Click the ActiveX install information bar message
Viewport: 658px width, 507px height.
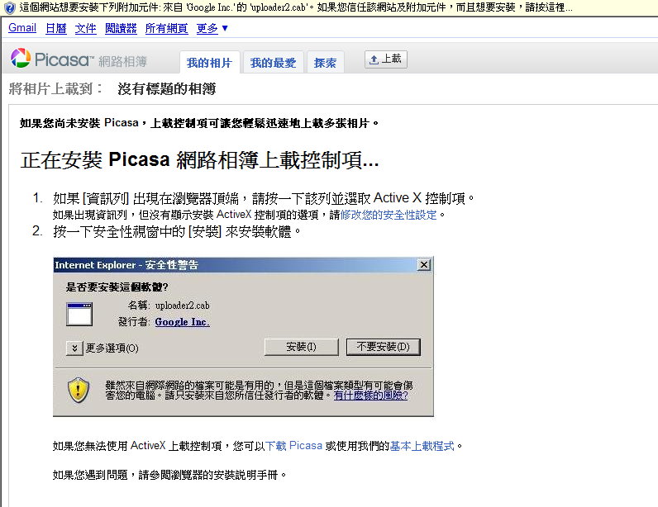[x=295, y=7]
